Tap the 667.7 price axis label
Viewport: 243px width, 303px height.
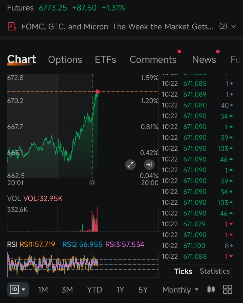[x=15, y=127]
